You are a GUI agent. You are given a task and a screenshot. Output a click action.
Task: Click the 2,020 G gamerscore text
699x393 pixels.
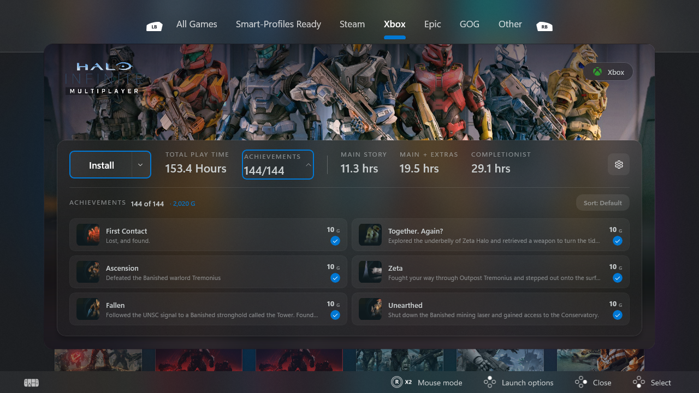click(x=184, y=204)
